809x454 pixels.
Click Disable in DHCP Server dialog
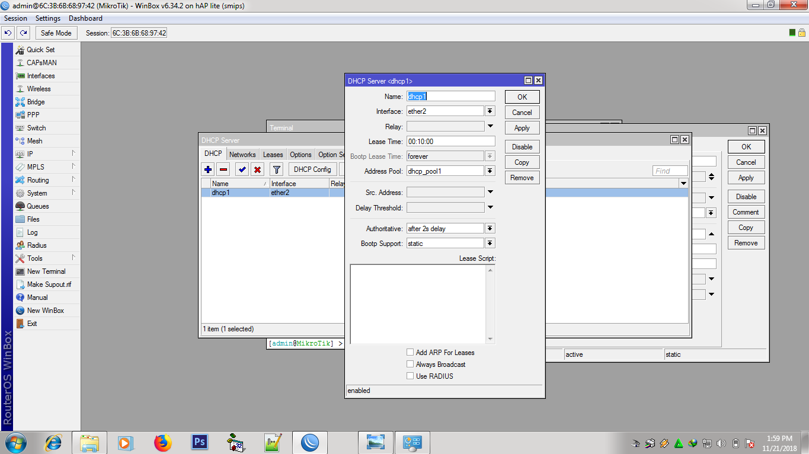click(522, 147)
